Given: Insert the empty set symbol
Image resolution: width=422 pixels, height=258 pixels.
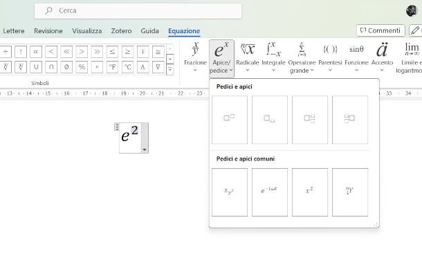Looking at the screenshot, I should pyautogui.click(x=66, y=67).
